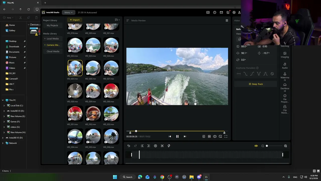This screenshot has height=181, width=321.
Task: Collapse This PC in File Explorer tree
Action: [x=3, y=100]
